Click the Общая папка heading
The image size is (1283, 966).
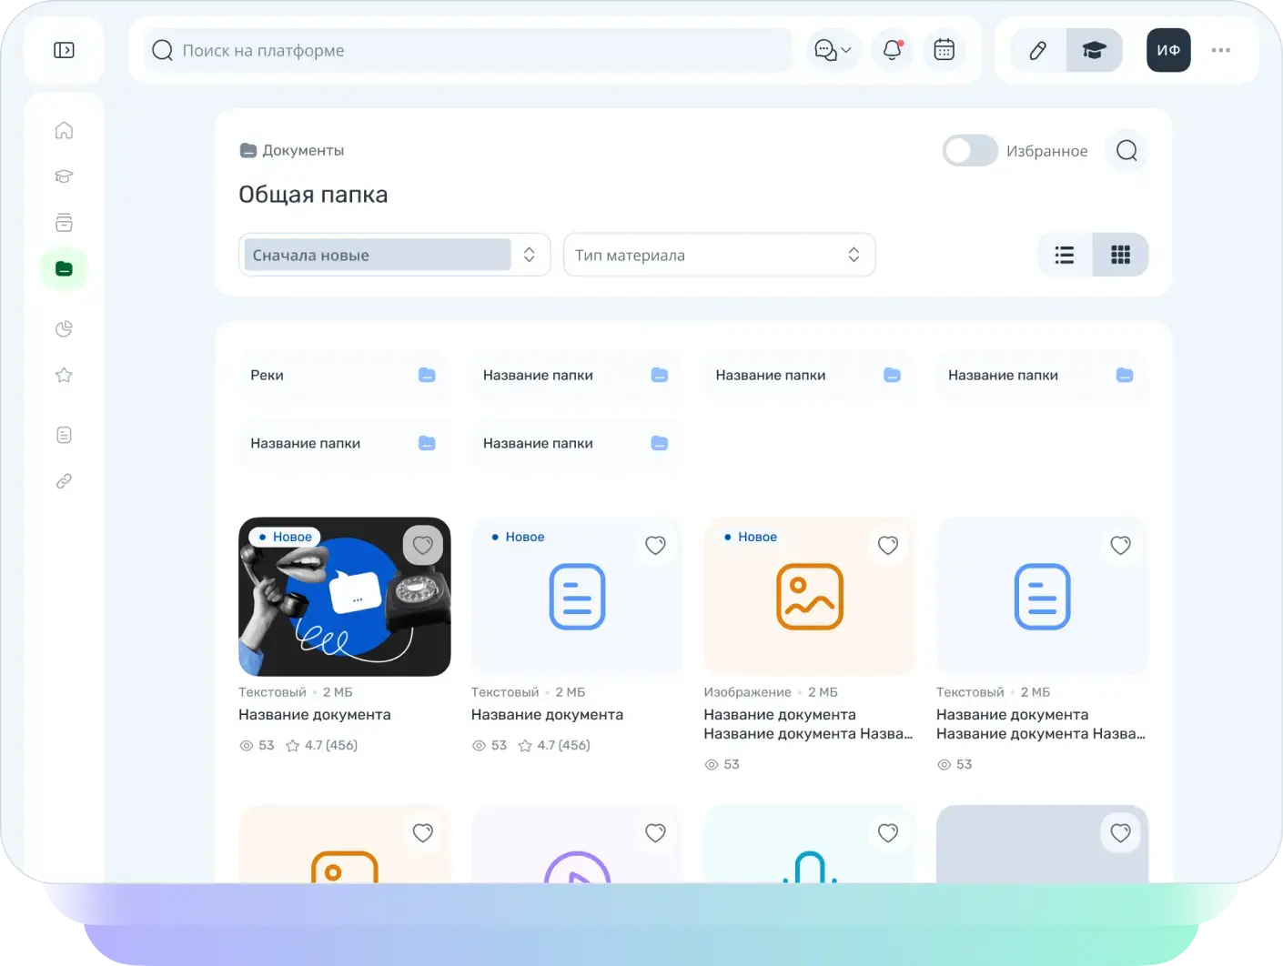[x=313, y=195]
